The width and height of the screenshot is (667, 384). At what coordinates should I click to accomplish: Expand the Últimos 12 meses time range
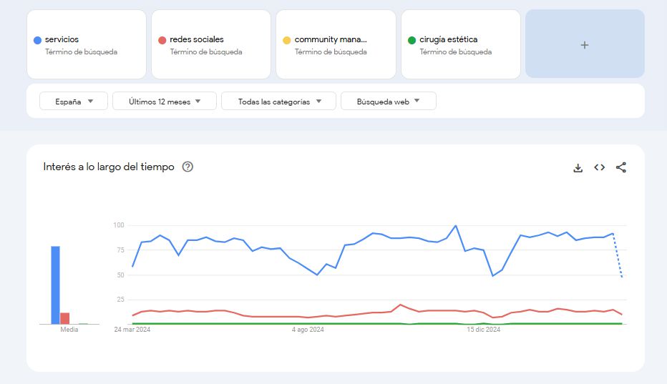point(165,102)
